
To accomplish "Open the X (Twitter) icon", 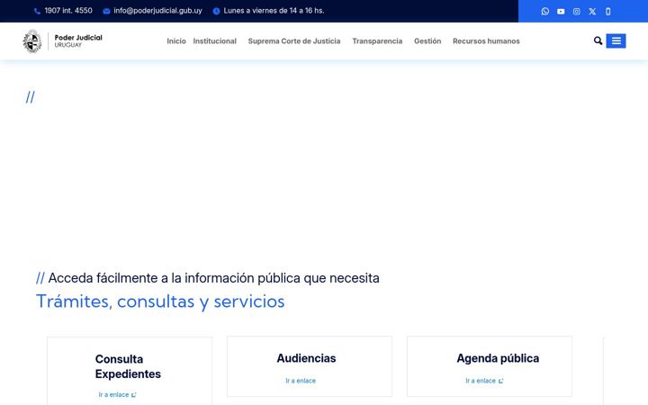I will (x=592, y=11).
